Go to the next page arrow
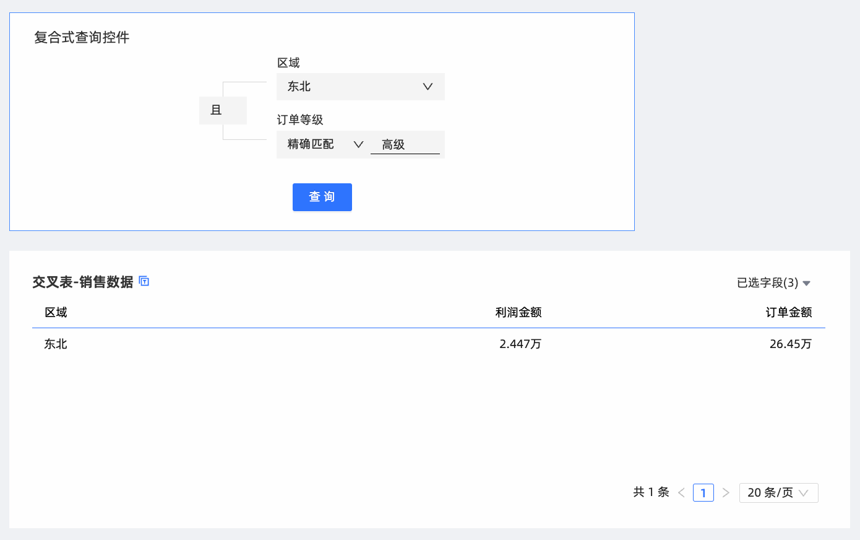 726,493
